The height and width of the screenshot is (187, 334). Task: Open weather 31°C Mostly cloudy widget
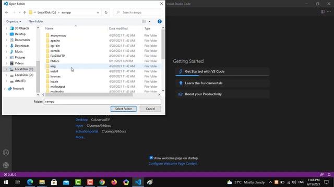coord(246,182)
